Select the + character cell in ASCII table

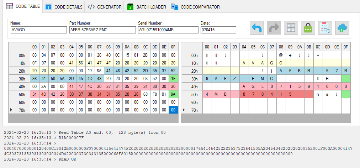coord(318,55)
